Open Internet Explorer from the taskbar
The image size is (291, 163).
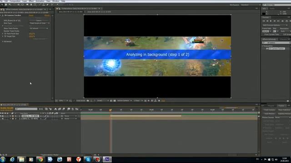pyautogui.click(x=12, y=159)
